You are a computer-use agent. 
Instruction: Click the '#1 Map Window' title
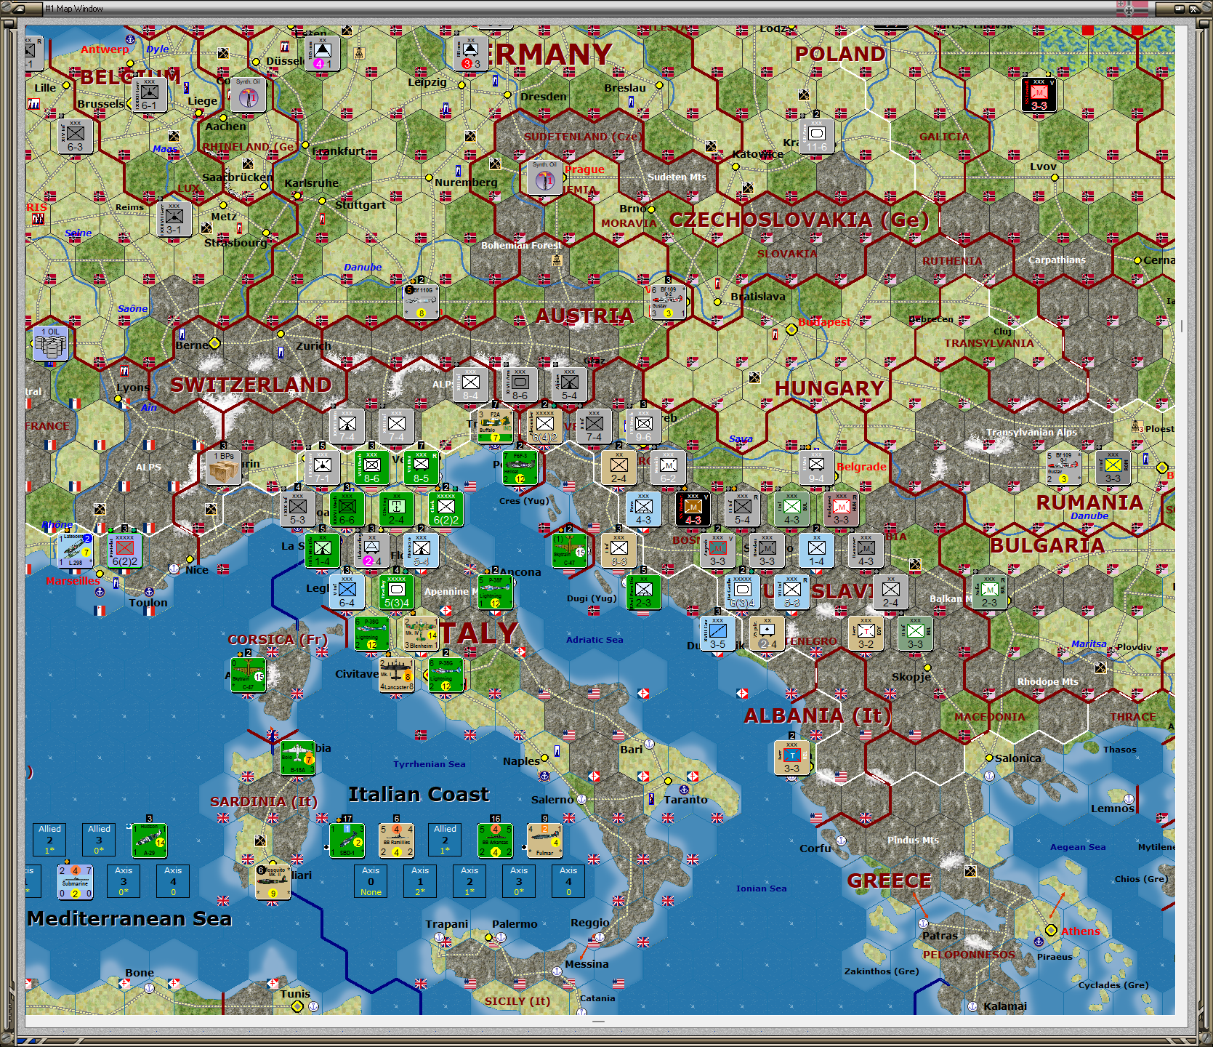pyautogui.click(x=74, y=9)
